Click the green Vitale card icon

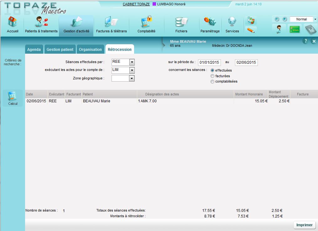click(294, 30)
